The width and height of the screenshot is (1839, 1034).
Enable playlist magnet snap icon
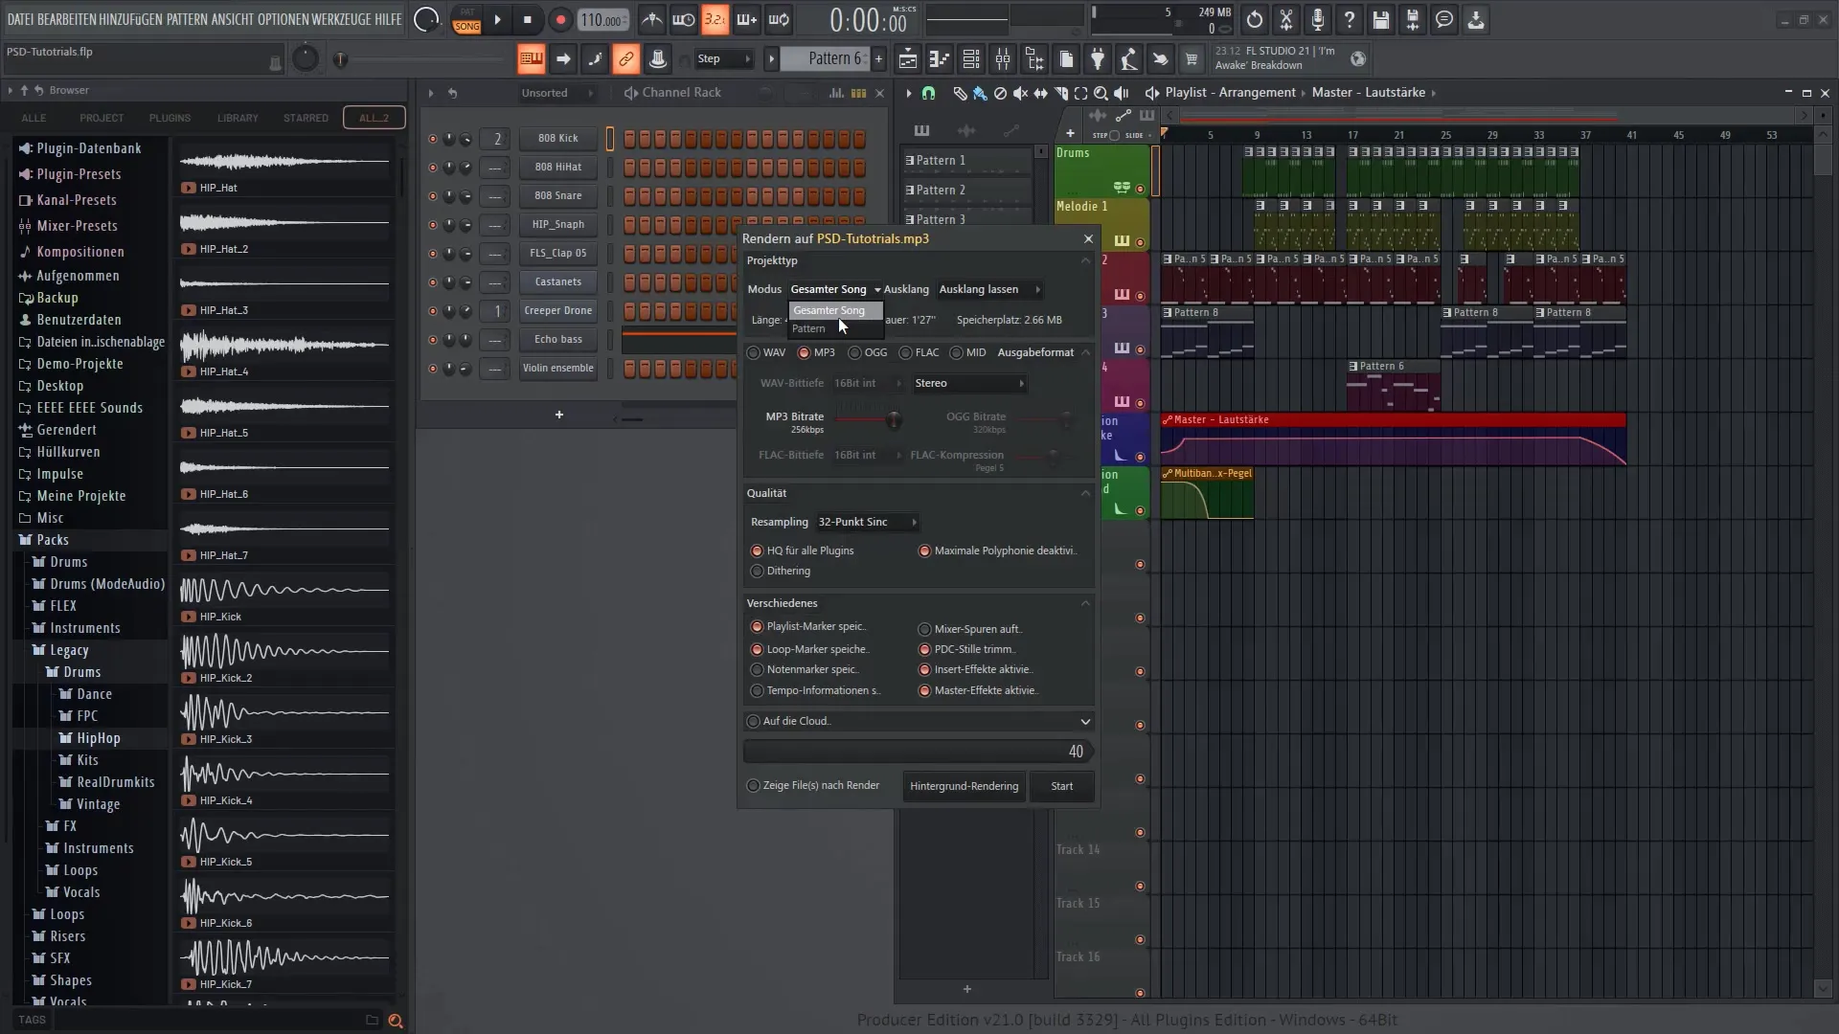928,93
